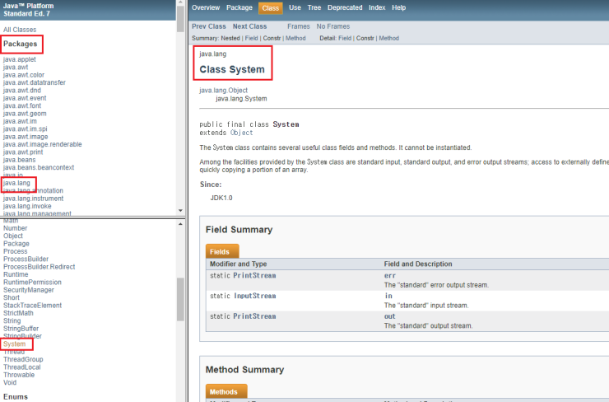Open java.awt.image.renderable package
The height and width of the screenshot is (402, 609).
pos(42,144)
